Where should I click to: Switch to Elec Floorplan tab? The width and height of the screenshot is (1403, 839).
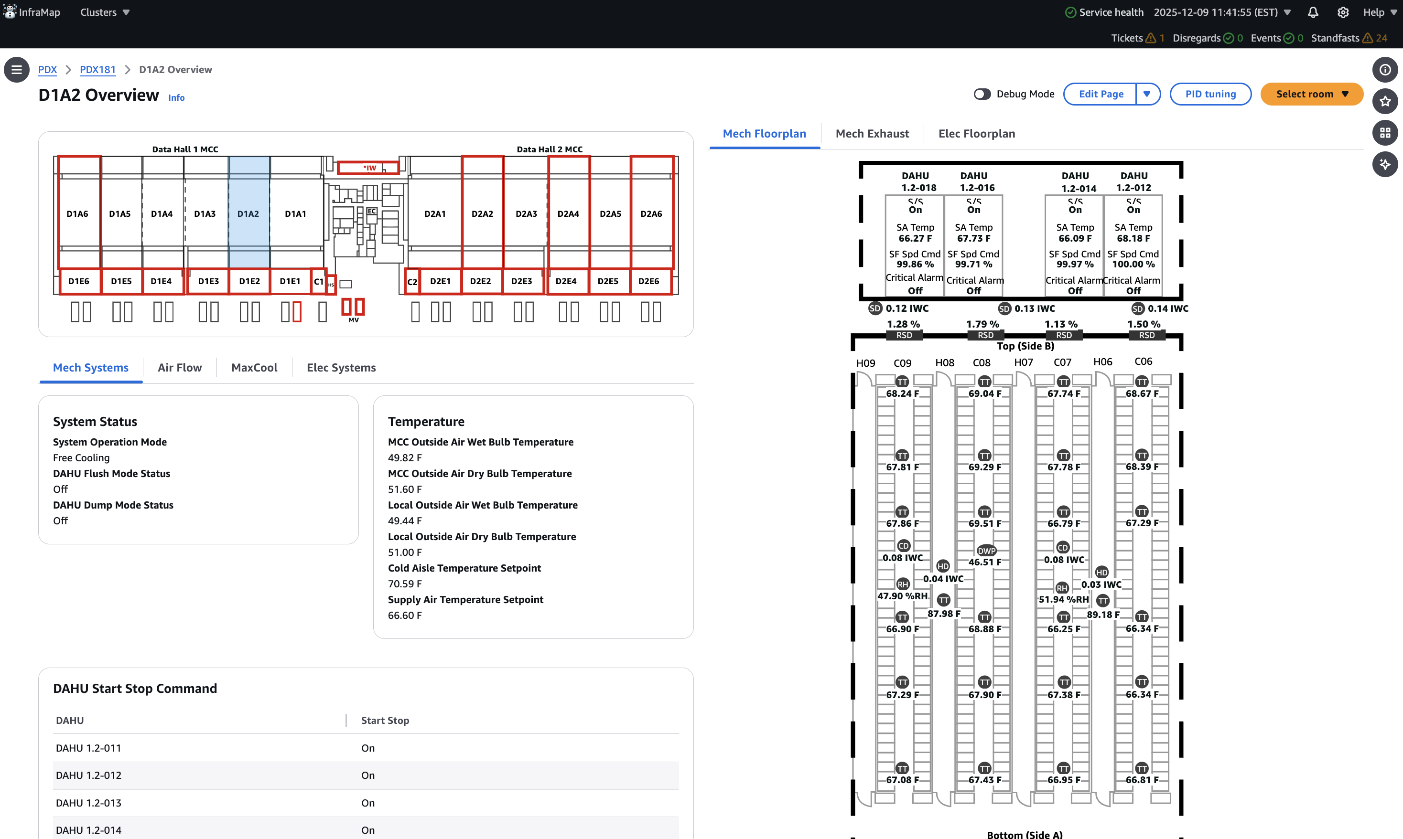tap(976, 133)
